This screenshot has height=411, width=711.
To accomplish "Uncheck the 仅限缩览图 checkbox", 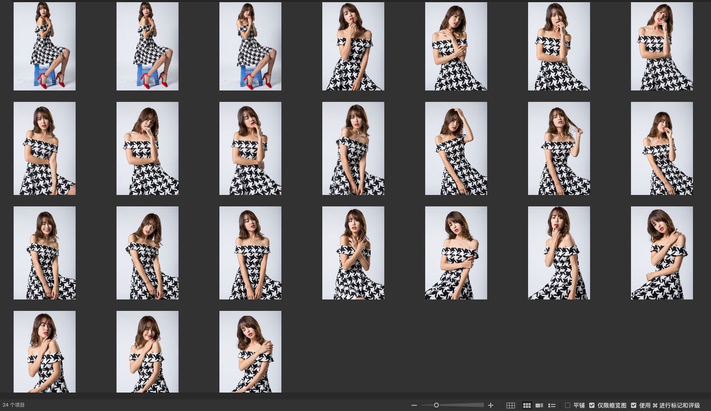I will point(592,405).
